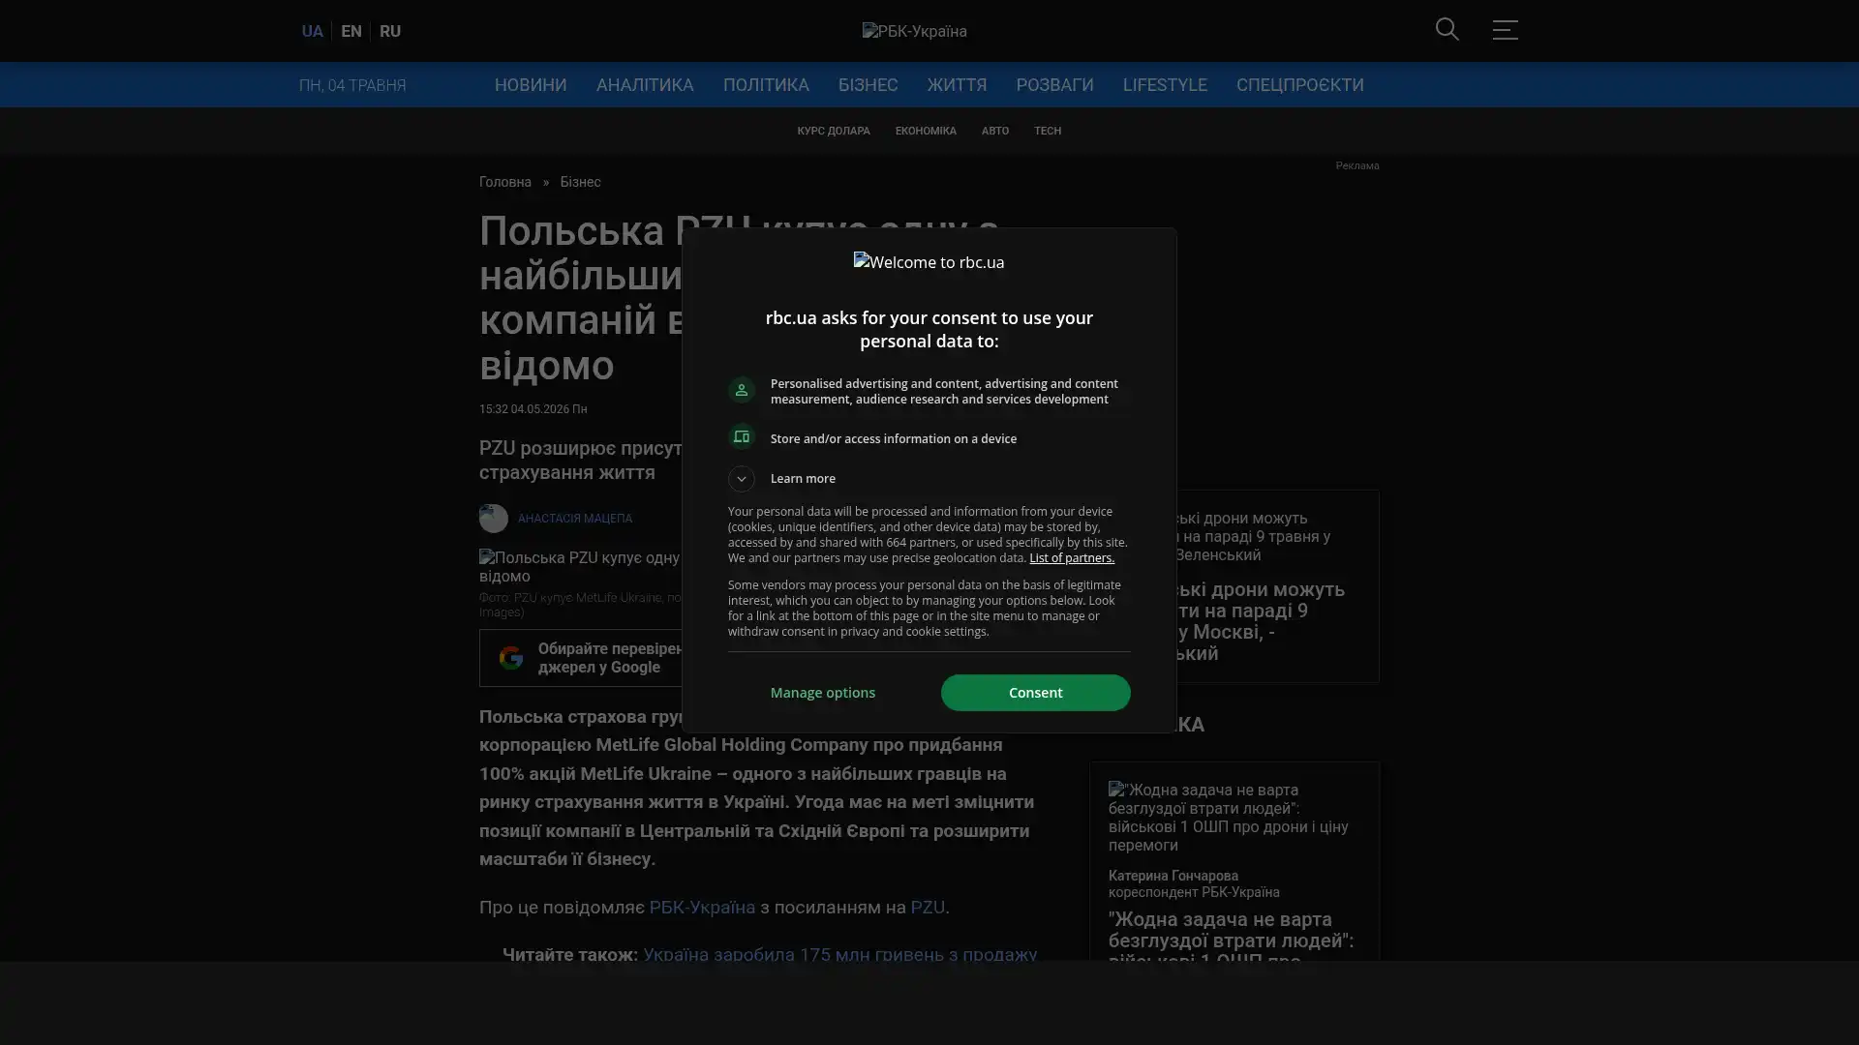
Task: Open the hamburger menu in header
Action: point(1505,30)
